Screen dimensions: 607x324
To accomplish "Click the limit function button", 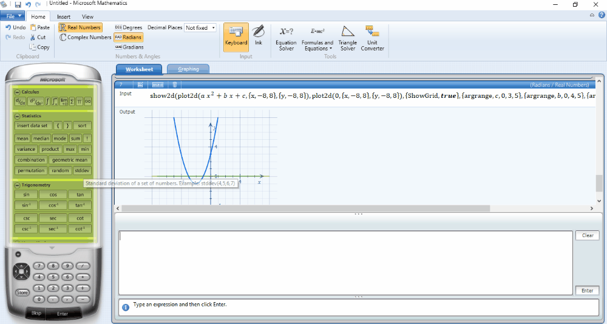I will tap(64, 102).
